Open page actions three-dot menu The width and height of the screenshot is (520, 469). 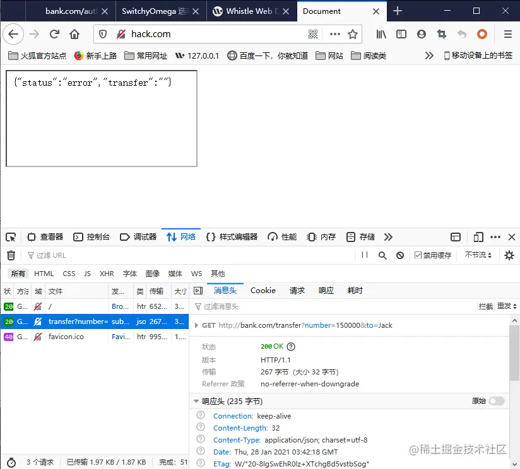[335, 34]
